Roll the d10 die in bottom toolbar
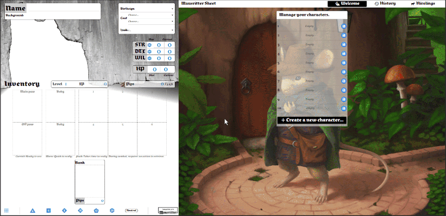Viewport: 446px width, 216px height. click(x=80, y=211)
